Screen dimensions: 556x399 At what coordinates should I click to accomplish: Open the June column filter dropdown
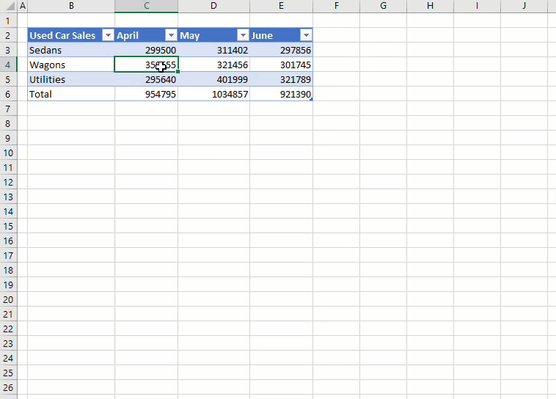306,36
